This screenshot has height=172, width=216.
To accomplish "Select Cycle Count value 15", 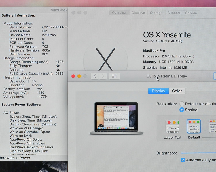I will tap(34, 81).
